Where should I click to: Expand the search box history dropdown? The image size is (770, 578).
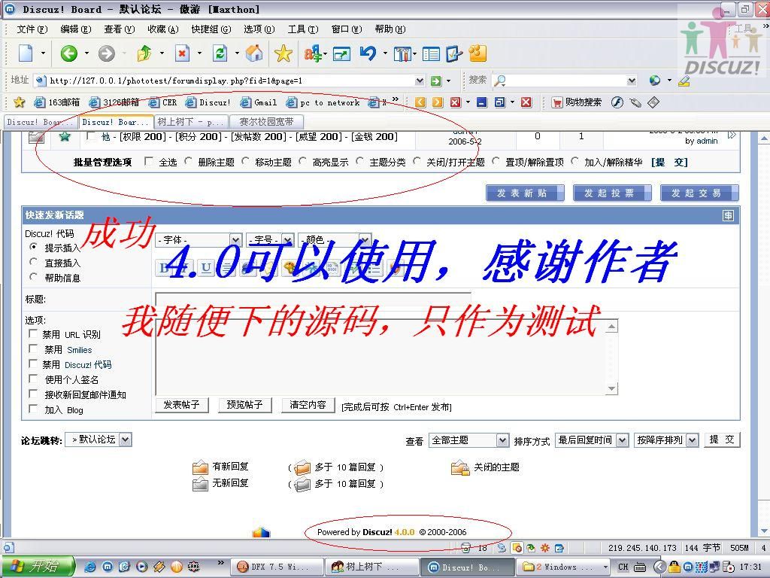pos(632,81)
